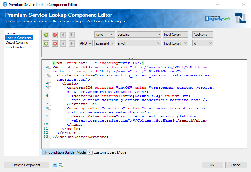251x172 pixels.
Task: Add condition after the name row
Action: 46,35
